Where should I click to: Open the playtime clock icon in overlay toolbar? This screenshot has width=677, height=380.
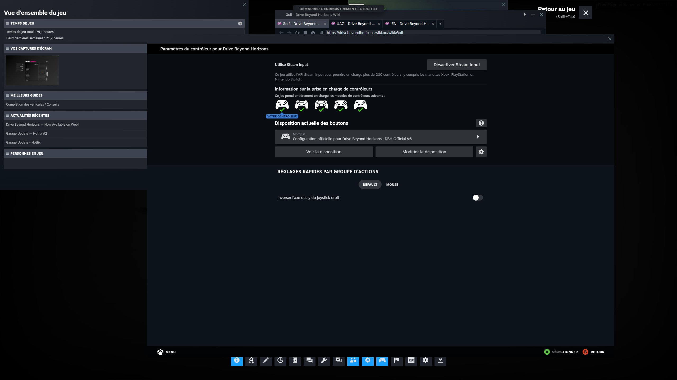(280, 360)
